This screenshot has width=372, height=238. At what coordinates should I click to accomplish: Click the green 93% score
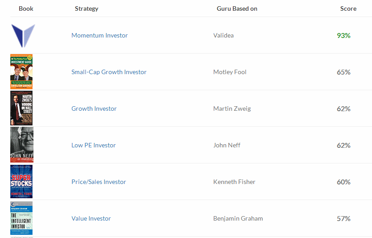click(x=343, y=35)
